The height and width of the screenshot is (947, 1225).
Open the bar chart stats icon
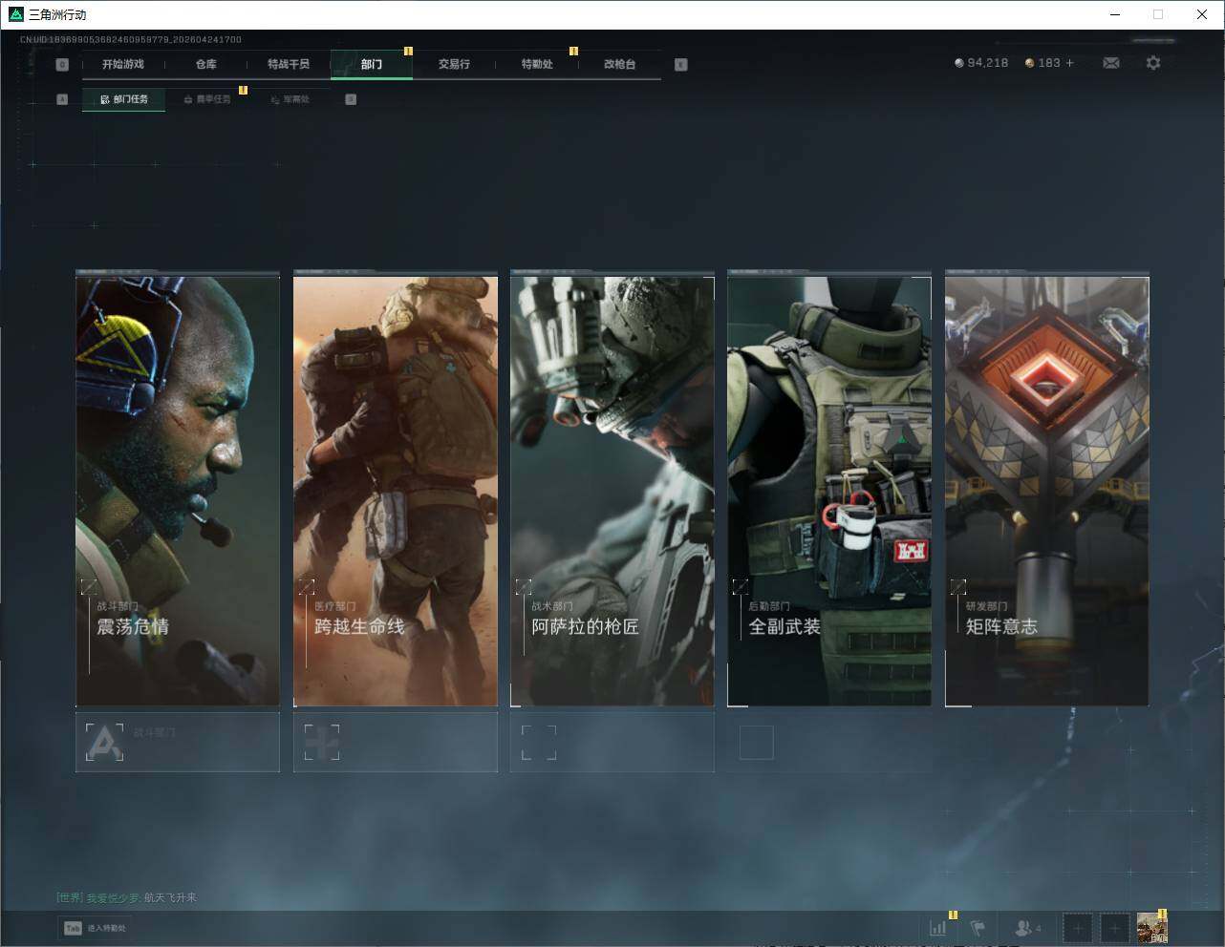tap(938, 927)
